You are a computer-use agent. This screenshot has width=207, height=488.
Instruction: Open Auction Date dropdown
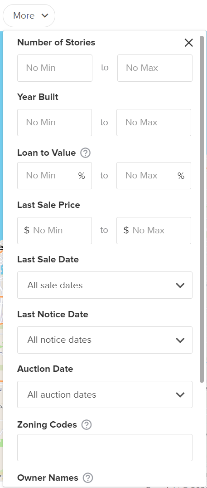click(105, 394)
